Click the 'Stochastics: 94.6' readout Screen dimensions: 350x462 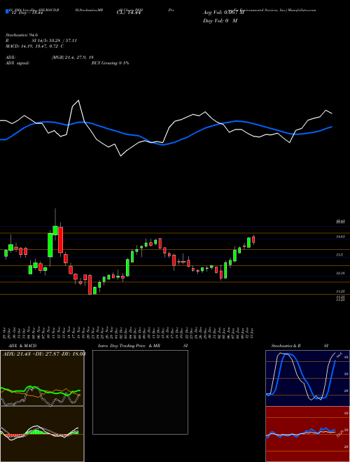pos(22,35)
